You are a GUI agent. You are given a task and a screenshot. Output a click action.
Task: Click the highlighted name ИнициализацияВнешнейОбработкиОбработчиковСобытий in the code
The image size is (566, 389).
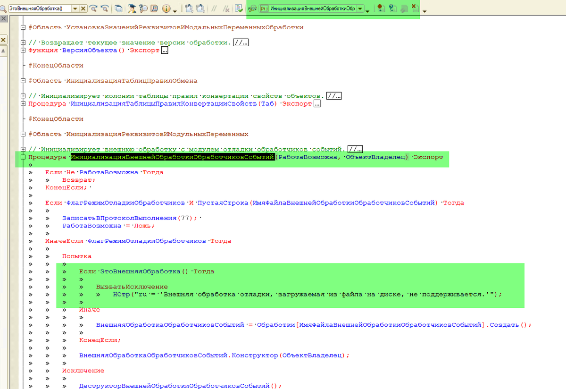coord(172,157)
